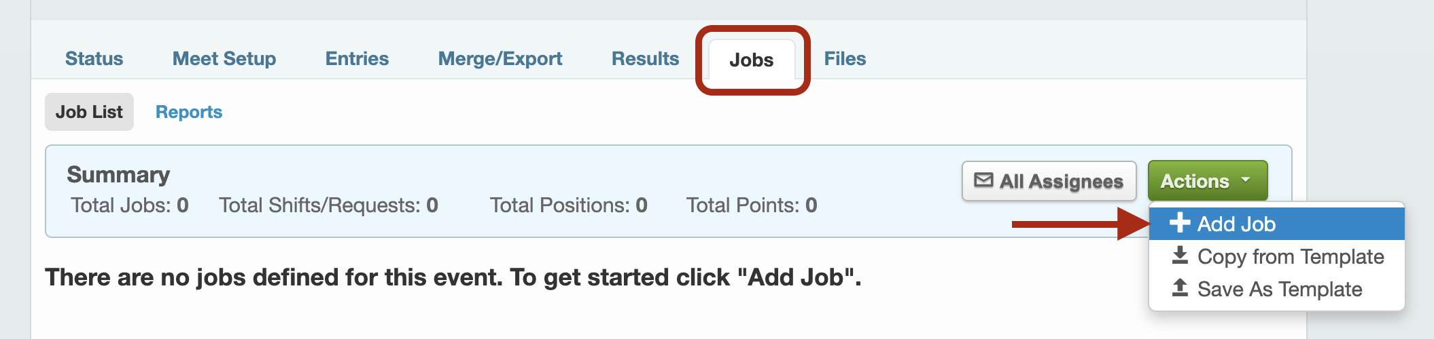This screenshot has height=339, width=1434.
Task: Open the Merge/Export tab
Action: (500, 59)
